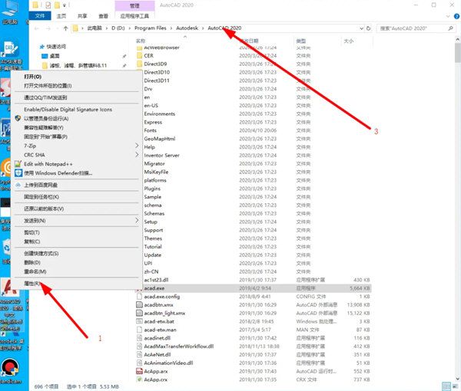Click the Program Files breadcrumb

click(x=151, y=28)
